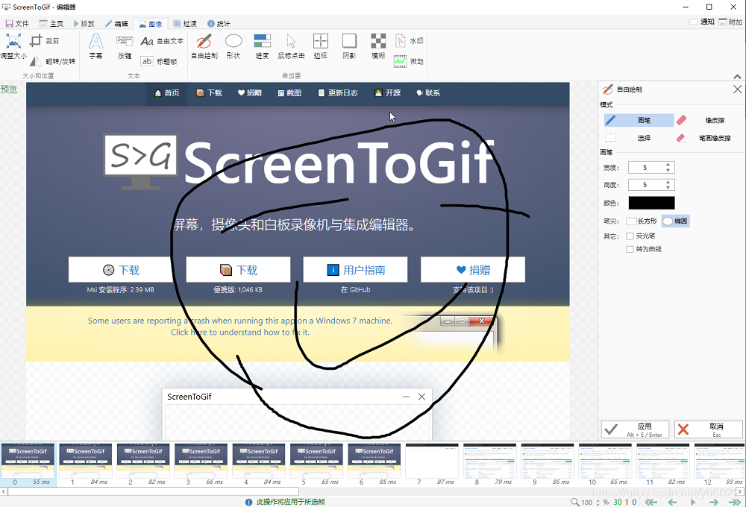This screenshot has height=507, width=746.
Task: Jump to the last frame
Action: tap(735, 503)
